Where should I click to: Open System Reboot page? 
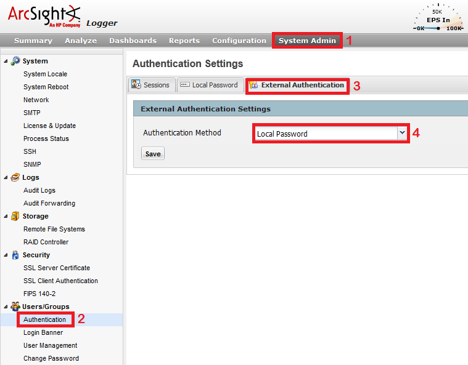(46, 87)
